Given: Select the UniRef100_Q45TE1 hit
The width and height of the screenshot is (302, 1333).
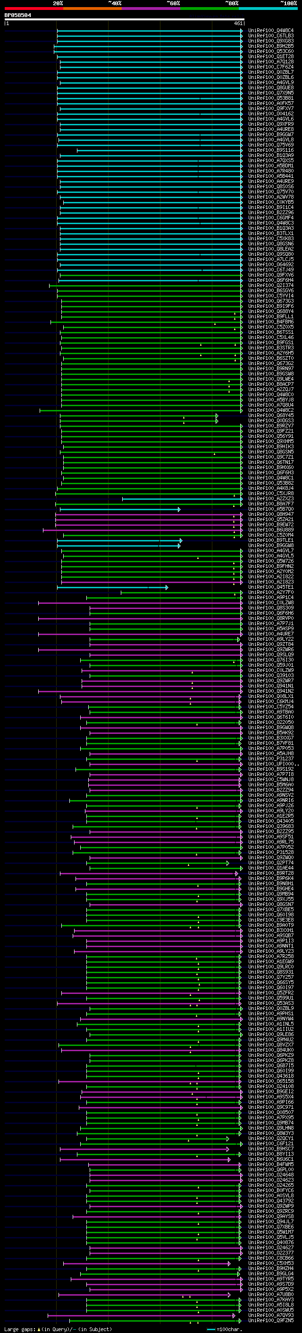Looking at the screenshot, I should [270, 587].
